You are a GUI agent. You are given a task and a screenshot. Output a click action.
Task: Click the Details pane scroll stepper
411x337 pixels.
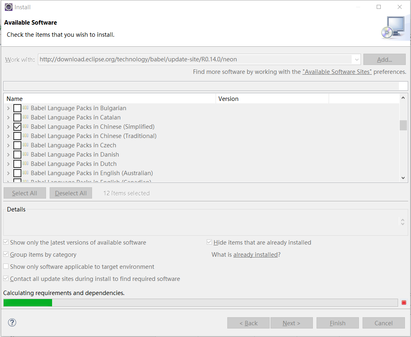pos(403,222)
